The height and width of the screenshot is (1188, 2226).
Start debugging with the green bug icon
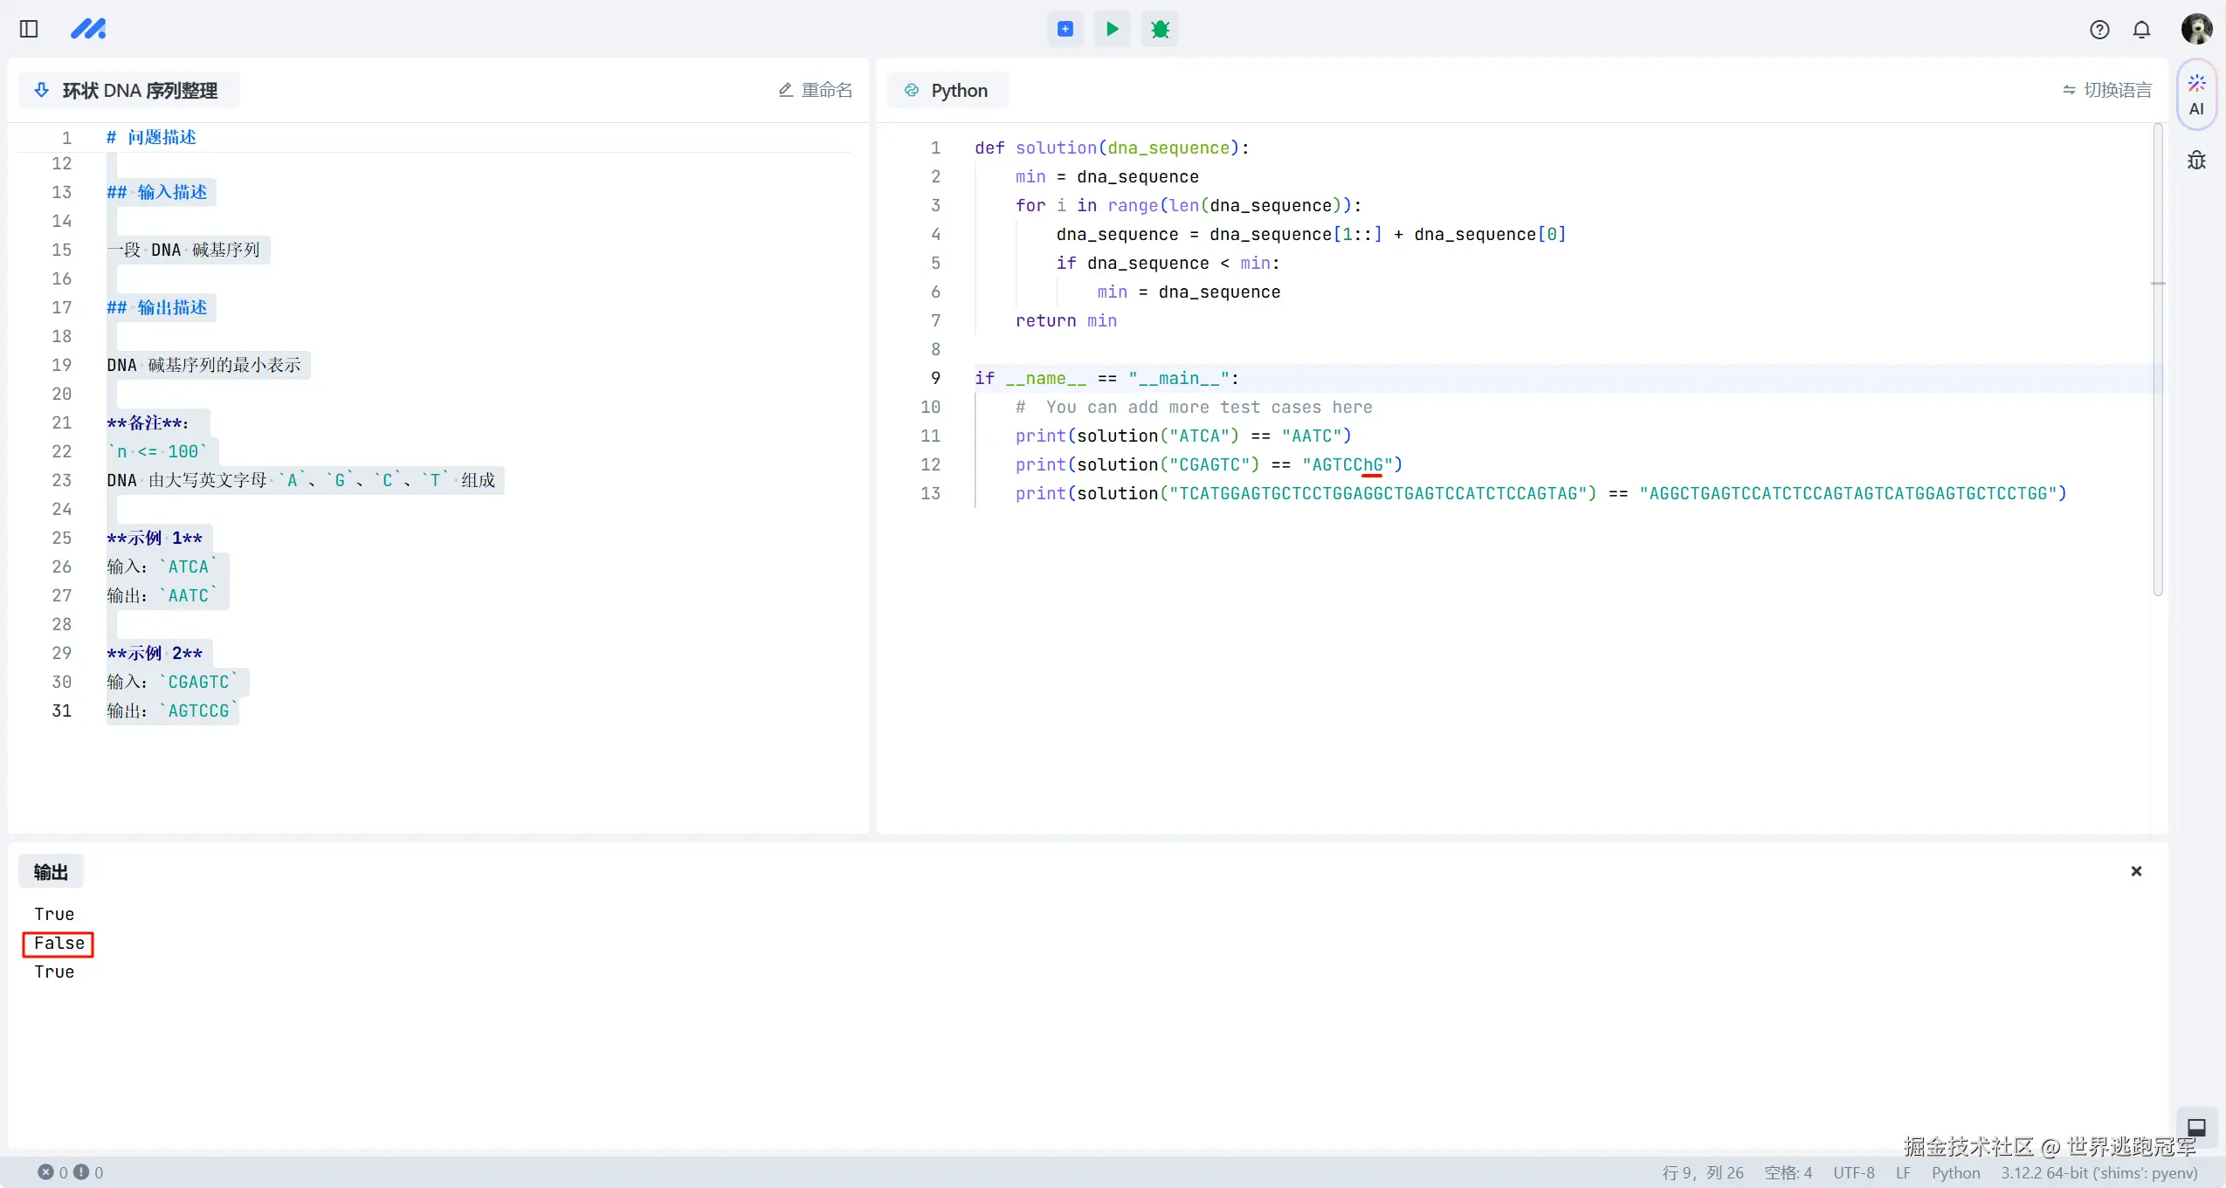pyautogui.click(x=1160, y=29)
